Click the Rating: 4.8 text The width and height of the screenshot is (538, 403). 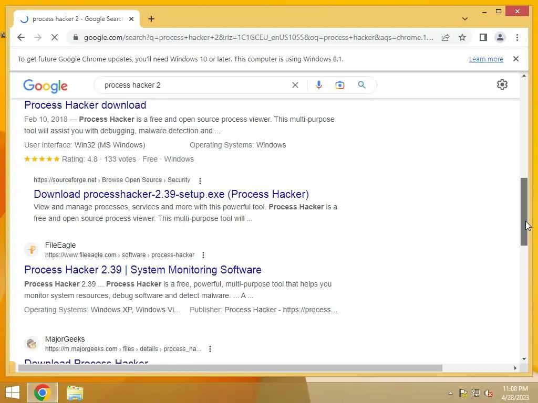point(80,159)
